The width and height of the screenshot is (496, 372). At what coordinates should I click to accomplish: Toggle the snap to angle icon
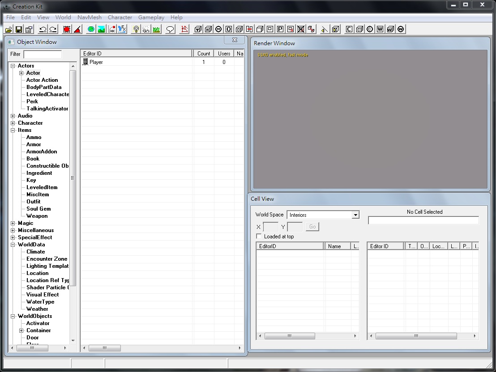pyautogui.click(x=77, y=30)
